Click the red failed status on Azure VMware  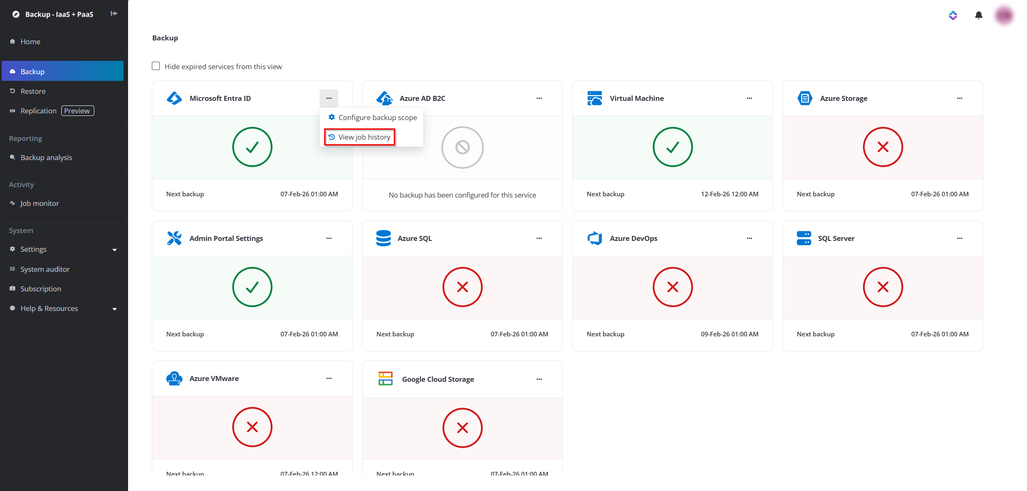252,427
